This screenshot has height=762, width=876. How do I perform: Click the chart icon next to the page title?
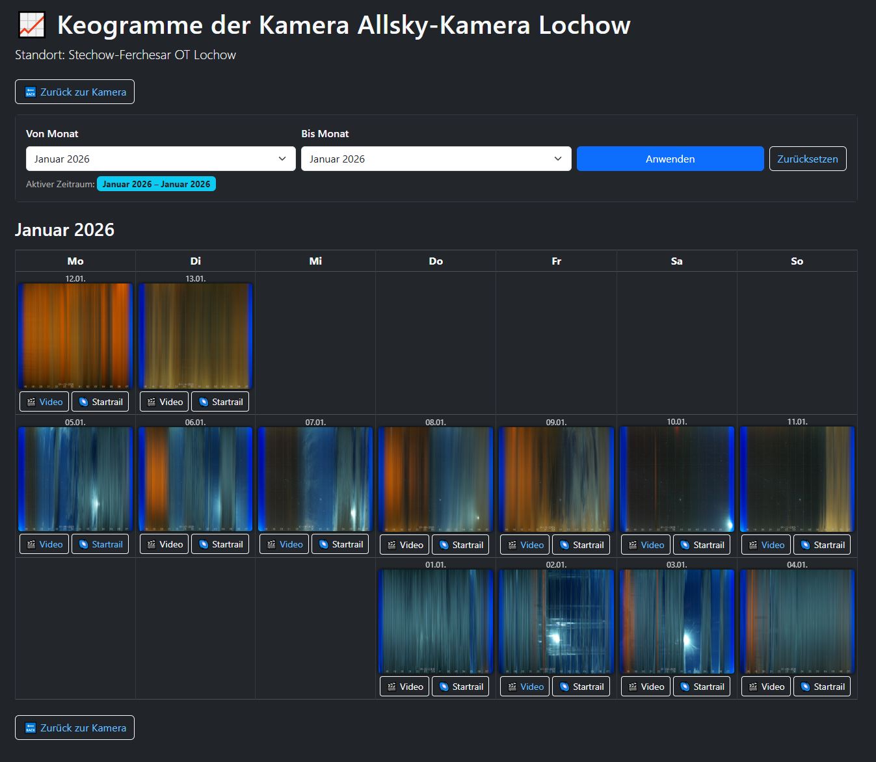click(33, 25)
